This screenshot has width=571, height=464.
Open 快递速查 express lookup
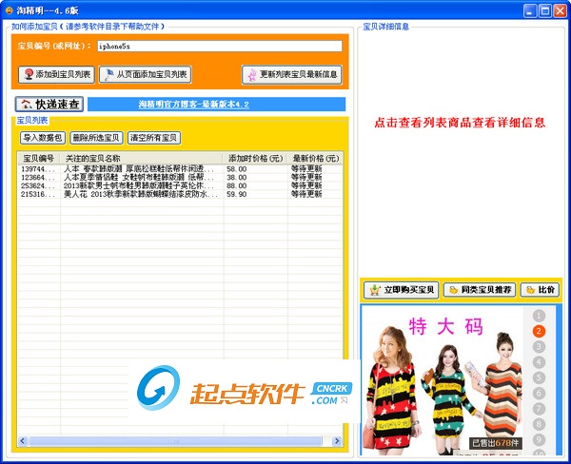(49, 104)
